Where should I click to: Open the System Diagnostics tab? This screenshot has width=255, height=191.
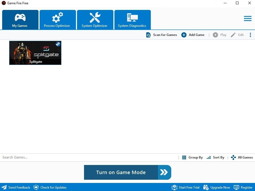tap(132, 20)
